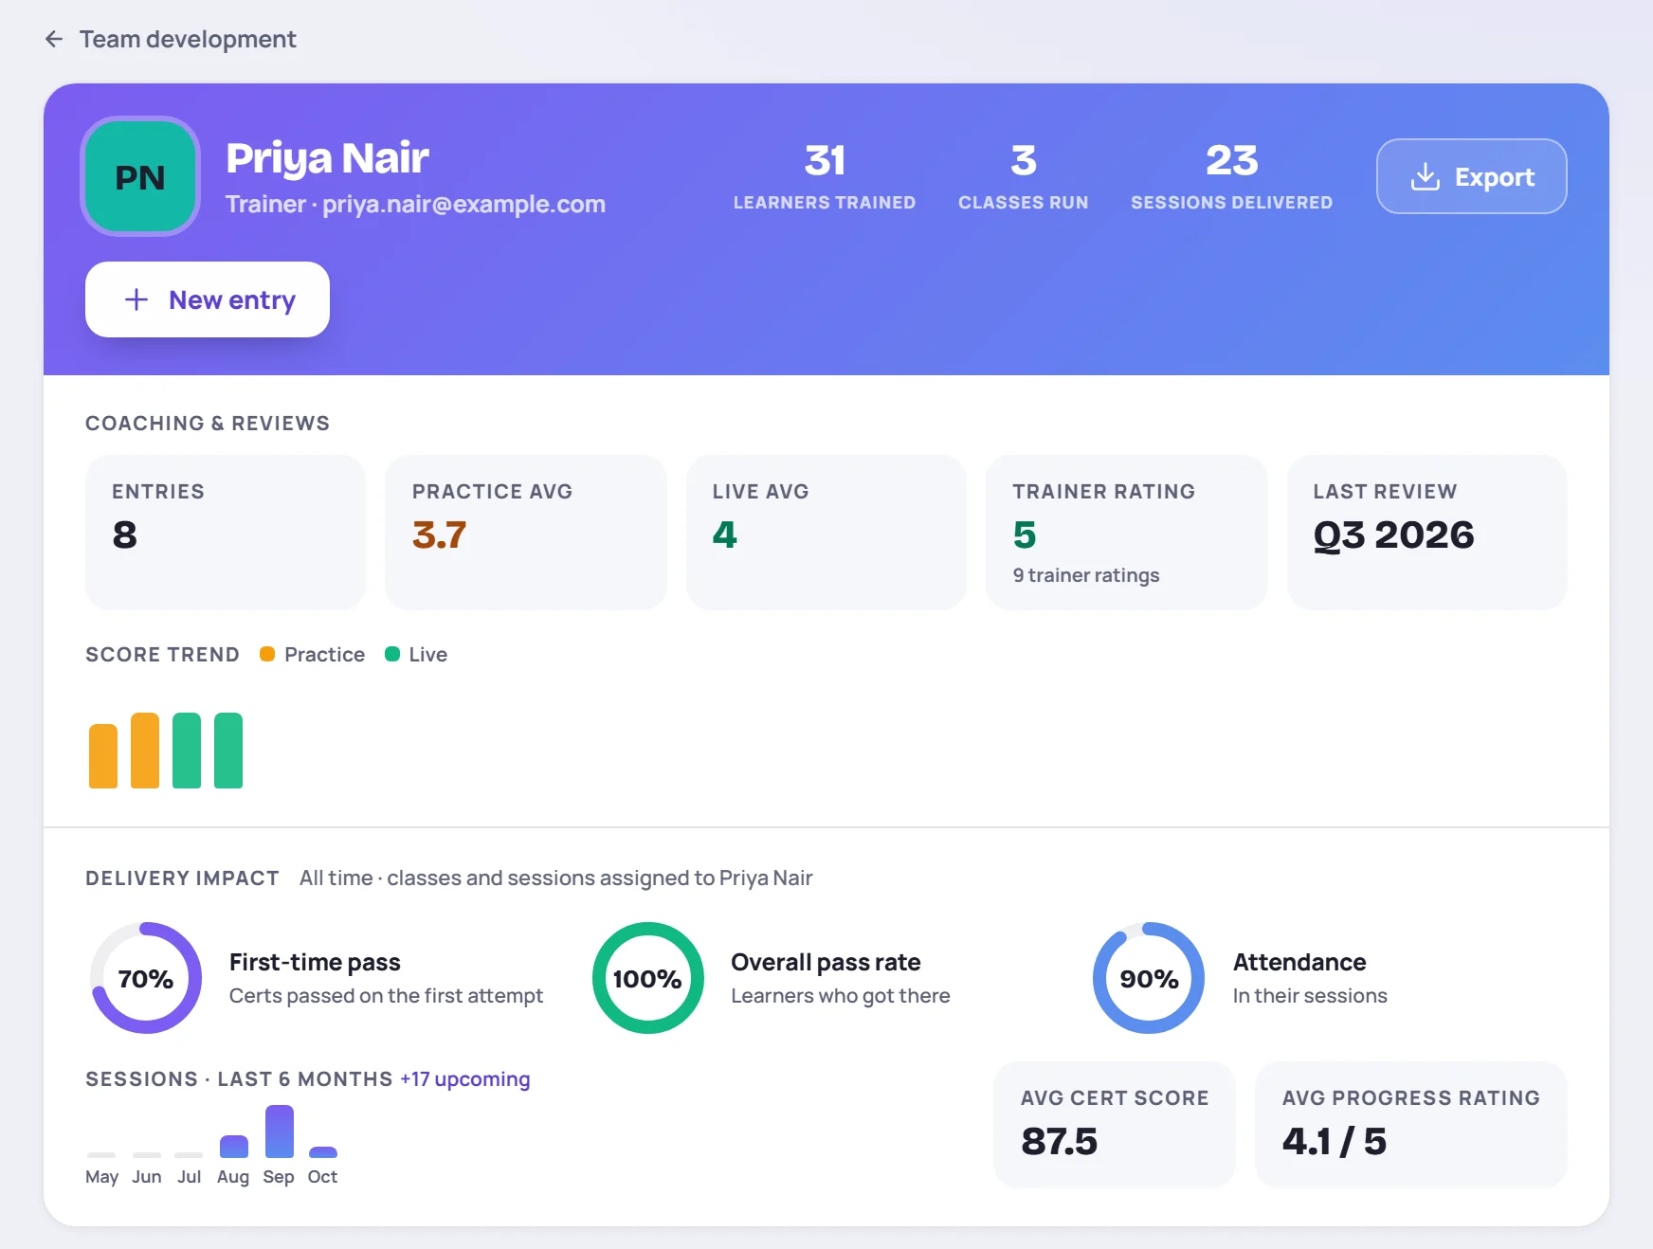Click the 90% attendance ring
Screen dimensions: 1653x1249
pos(1149,978)
